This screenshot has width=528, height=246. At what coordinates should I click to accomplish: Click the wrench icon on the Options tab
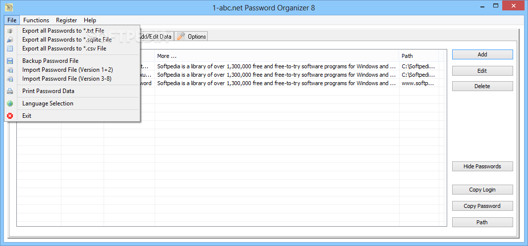click(181, 36)
